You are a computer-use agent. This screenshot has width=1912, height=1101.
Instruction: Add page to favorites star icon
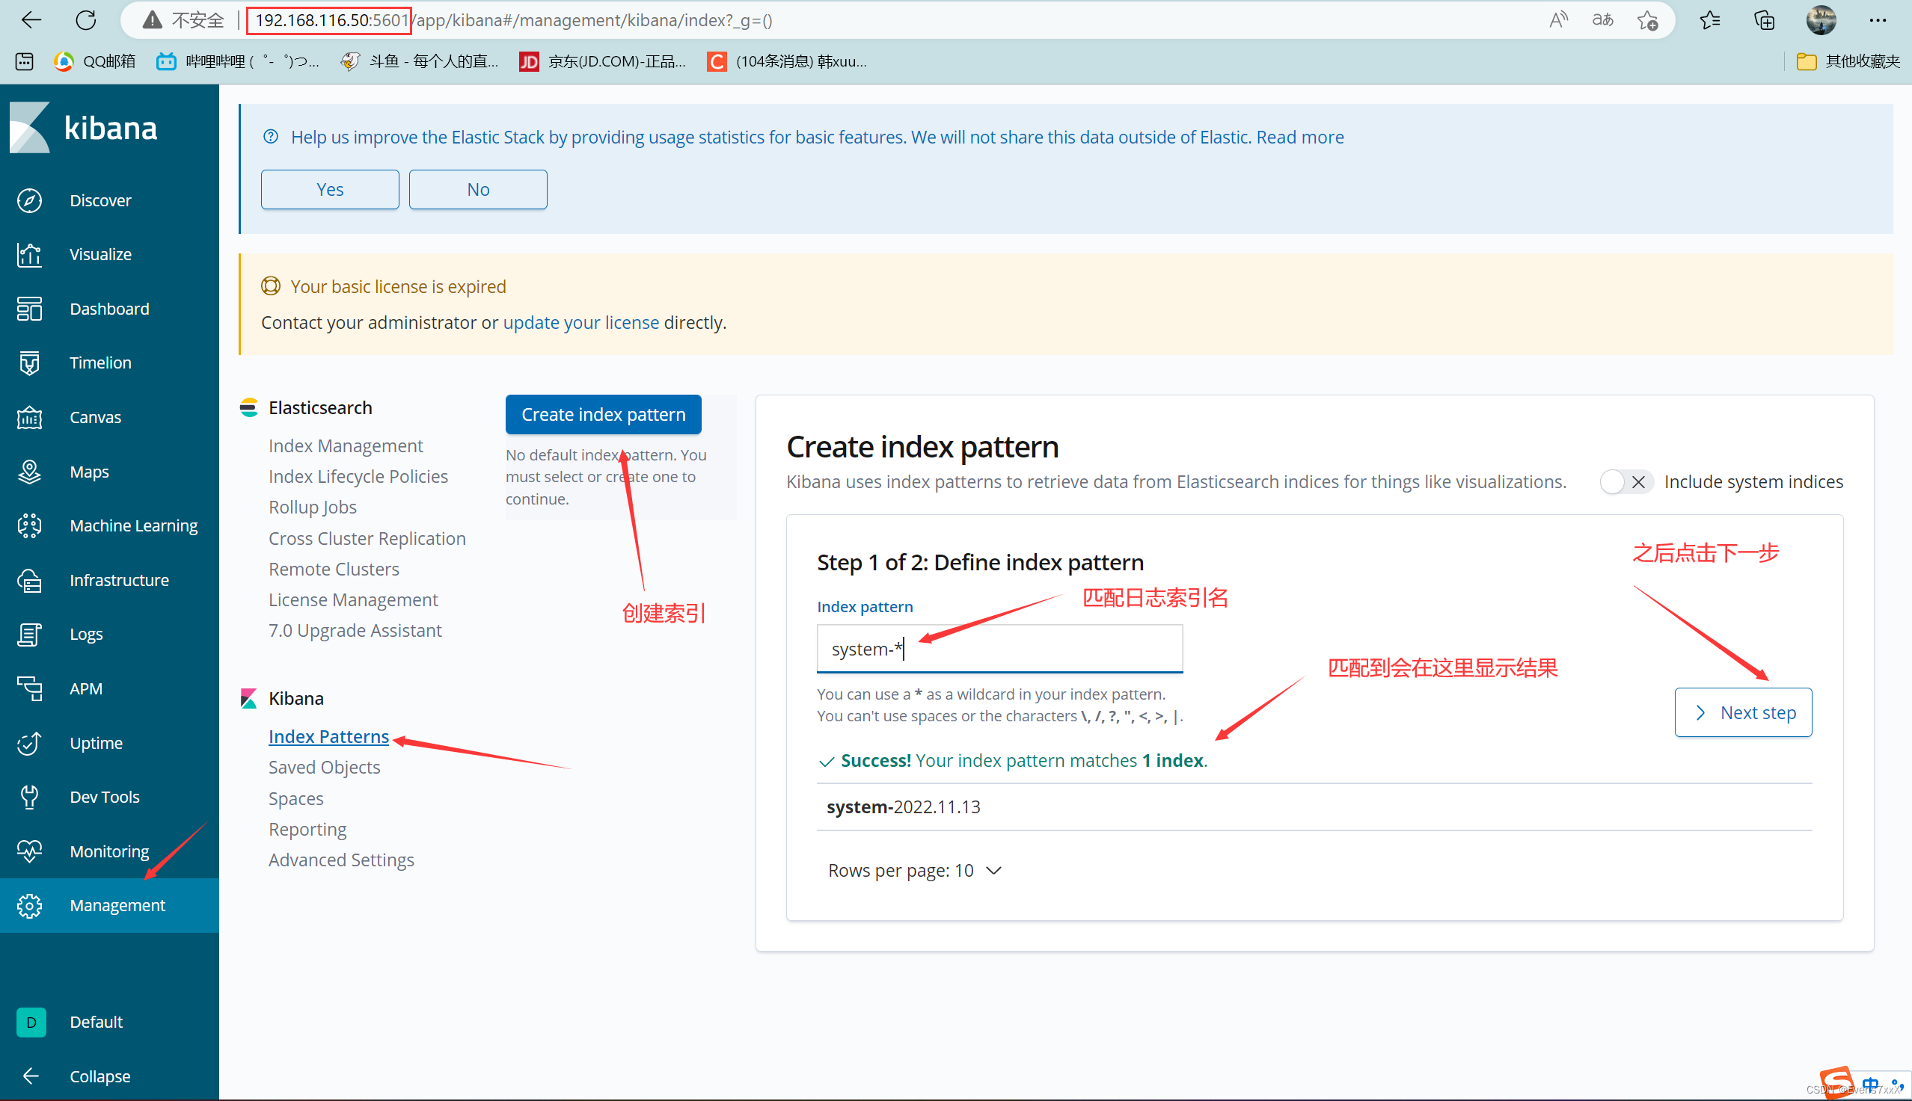1647,20
